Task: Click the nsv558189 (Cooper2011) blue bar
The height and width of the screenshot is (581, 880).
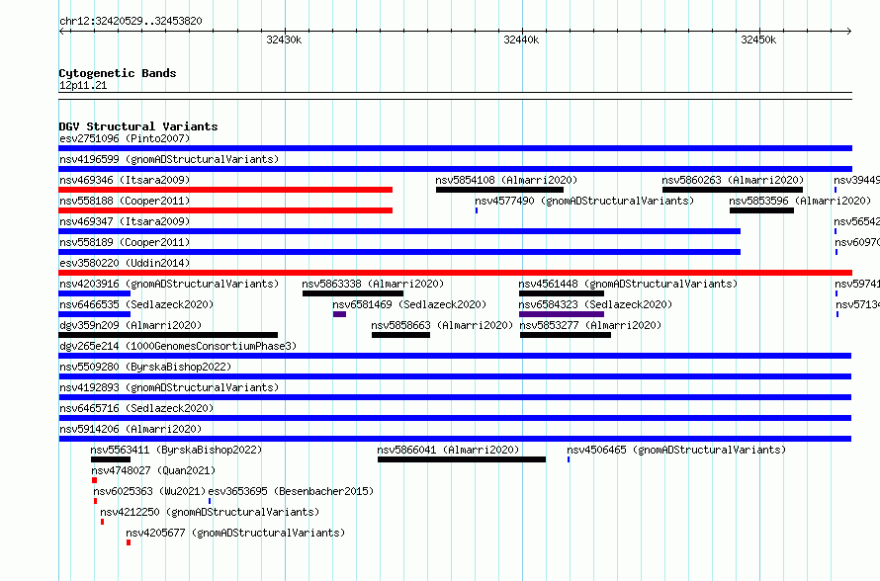Action: pos(399,252)
